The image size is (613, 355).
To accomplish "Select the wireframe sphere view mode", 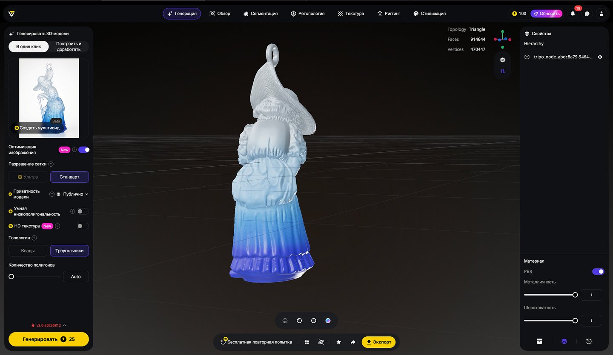I will pos(285,321).
